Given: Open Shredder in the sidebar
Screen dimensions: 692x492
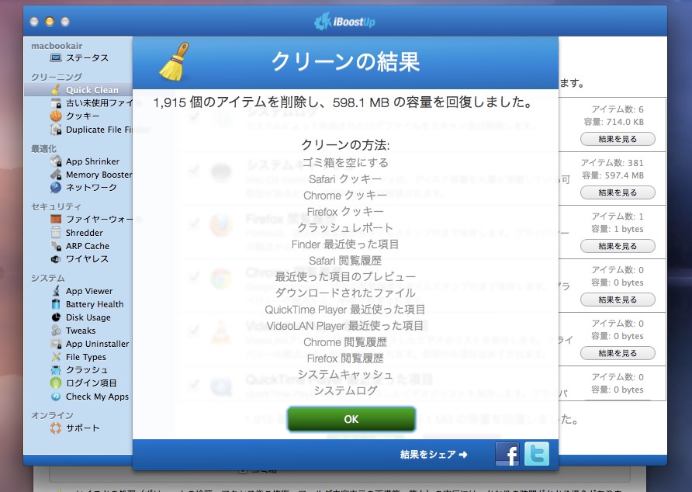Looking at the screenshot, I should [84, 233].
